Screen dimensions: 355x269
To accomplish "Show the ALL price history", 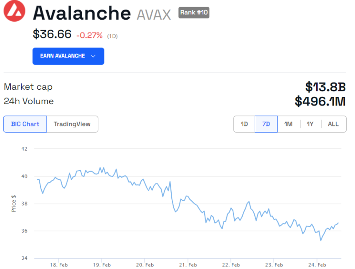I will click(333, 124).
